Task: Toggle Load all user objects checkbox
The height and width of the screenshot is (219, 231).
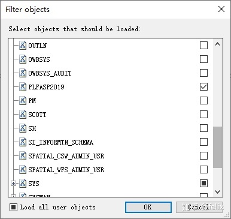Action: tap(13, 207)
